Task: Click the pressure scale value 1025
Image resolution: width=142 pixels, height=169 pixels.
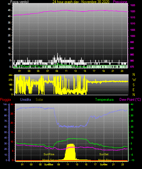Action: pos(133,5)
